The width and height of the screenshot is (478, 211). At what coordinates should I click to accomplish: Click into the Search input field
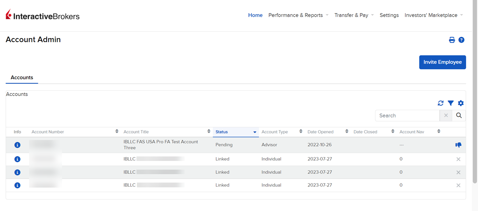tap(407, 116)
